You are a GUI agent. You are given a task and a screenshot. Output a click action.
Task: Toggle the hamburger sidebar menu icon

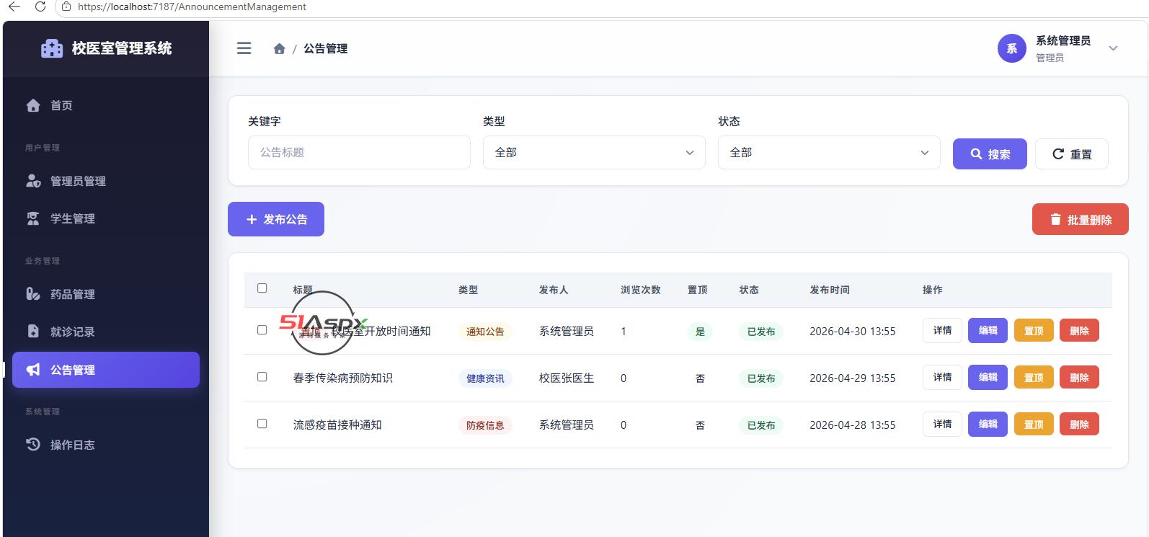point(244,48)
